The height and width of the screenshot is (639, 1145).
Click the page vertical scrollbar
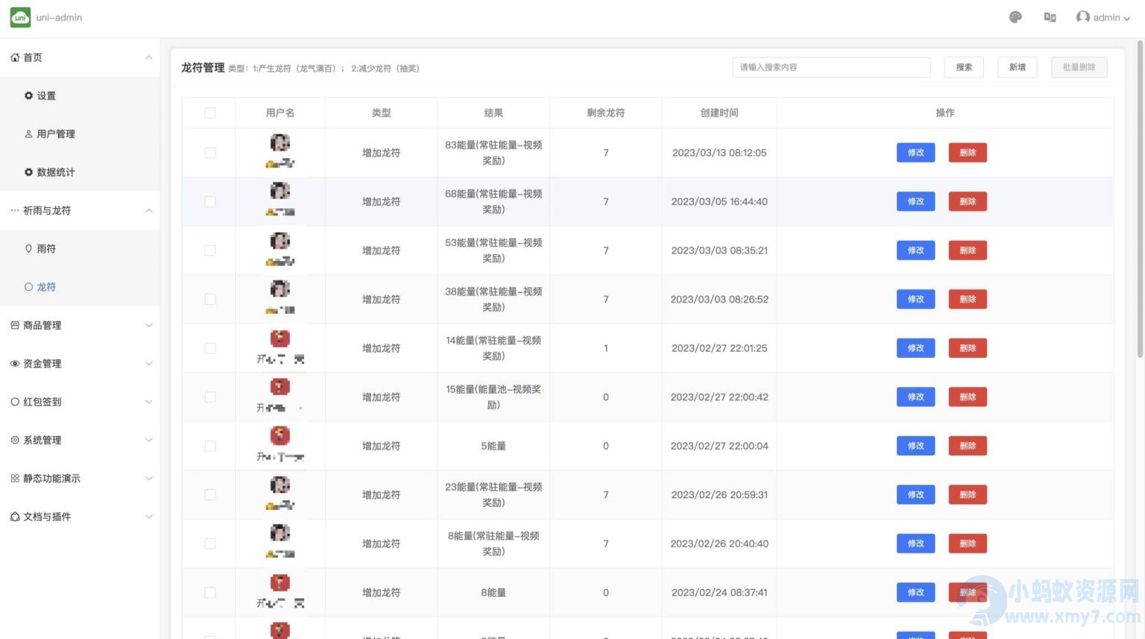[x=1140, y=199]
